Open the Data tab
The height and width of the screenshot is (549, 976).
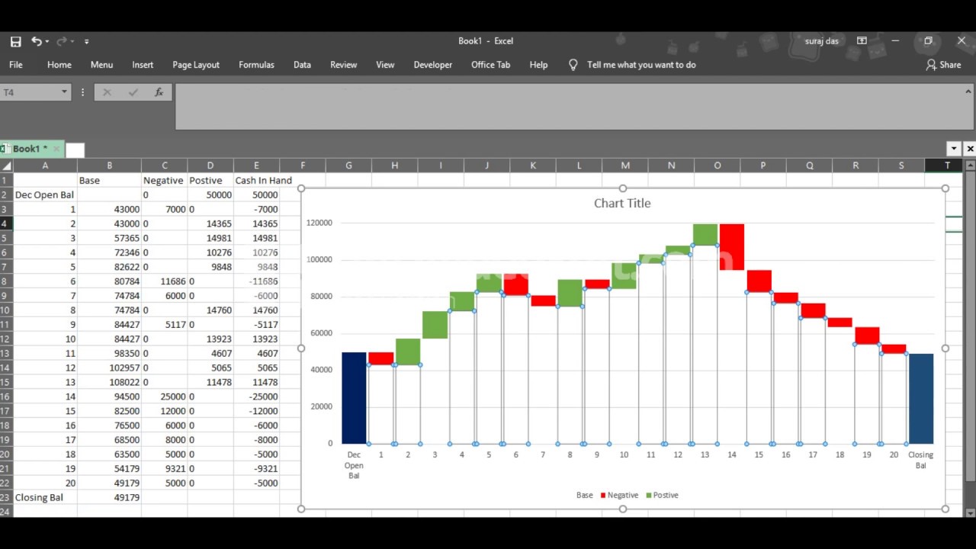[302, 65]
